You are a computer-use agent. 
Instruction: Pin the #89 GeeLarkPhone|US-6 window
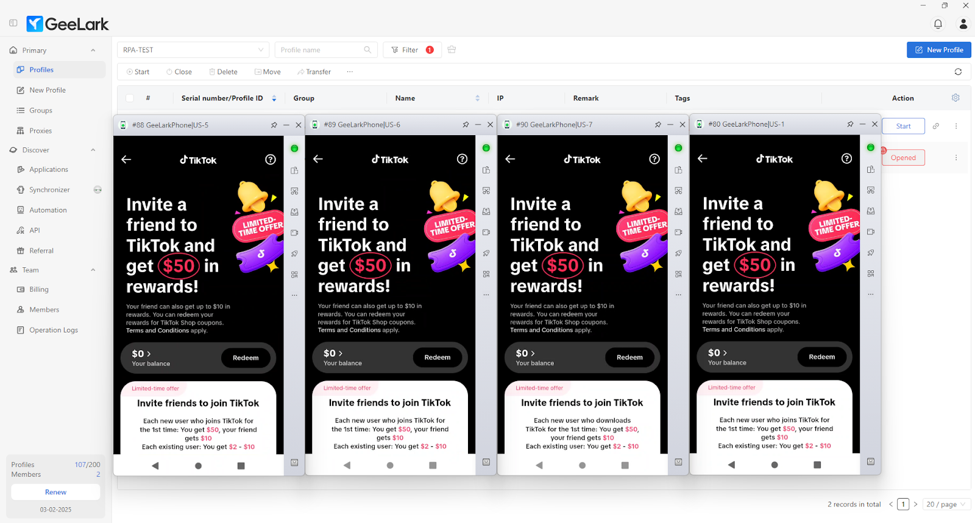point(466,124)
